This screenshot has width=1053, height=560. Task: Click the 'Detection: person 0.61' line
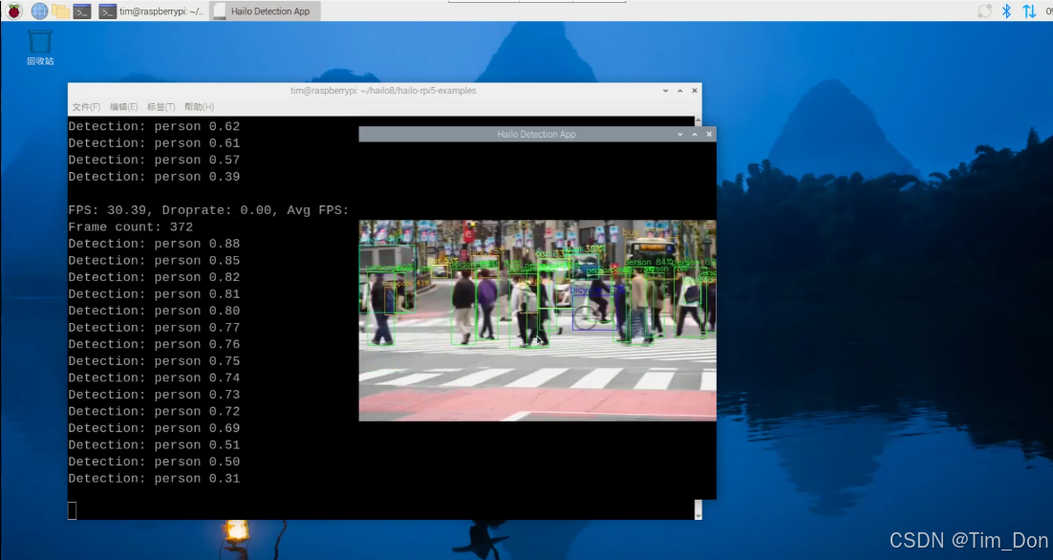(x=154, y=143)
